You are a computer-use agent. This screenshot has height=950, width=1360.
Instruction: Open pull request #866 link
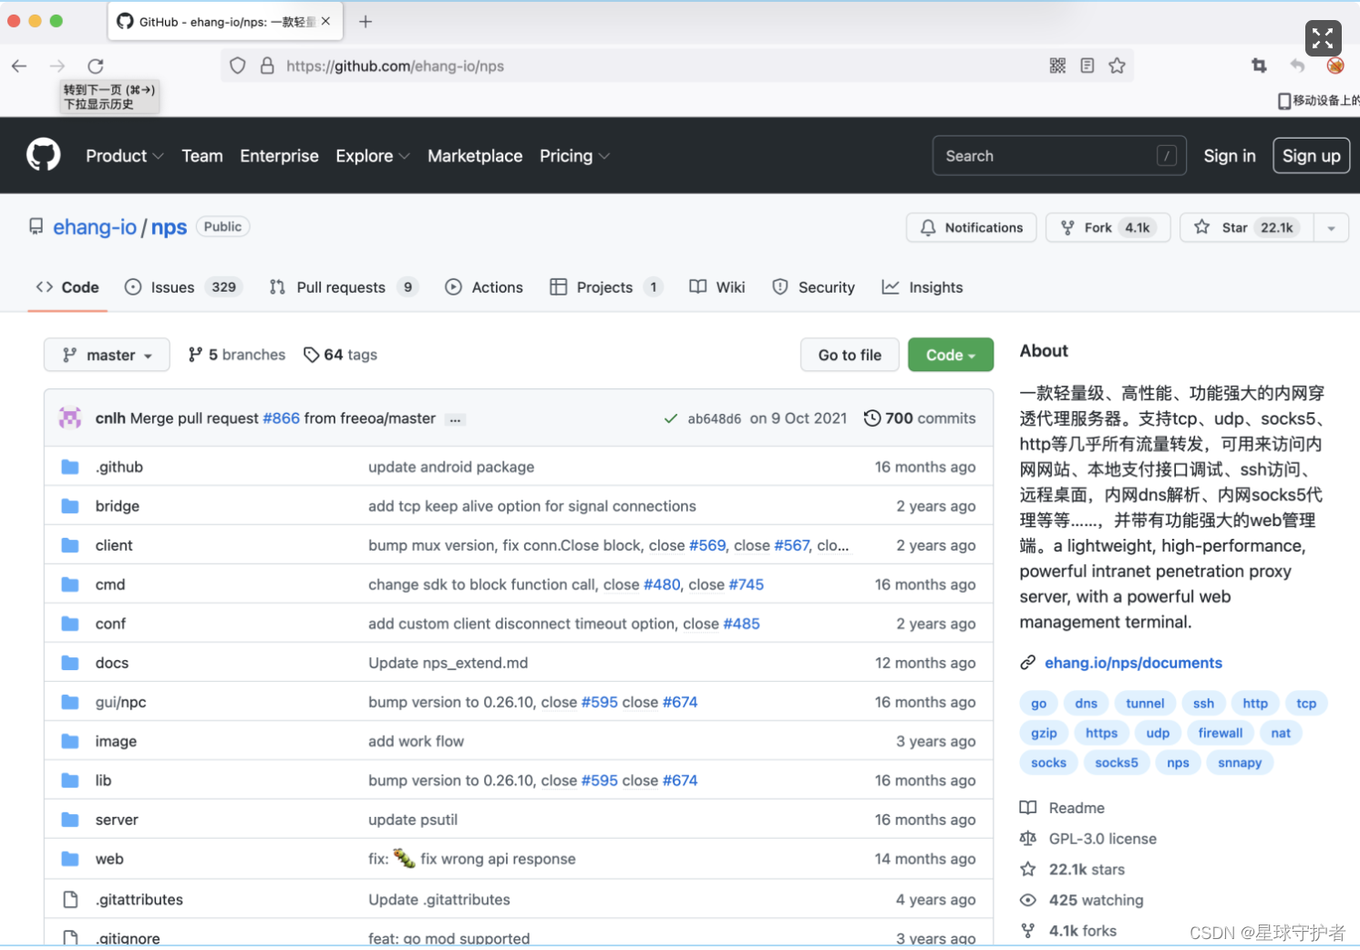click(x=281, y=418)
